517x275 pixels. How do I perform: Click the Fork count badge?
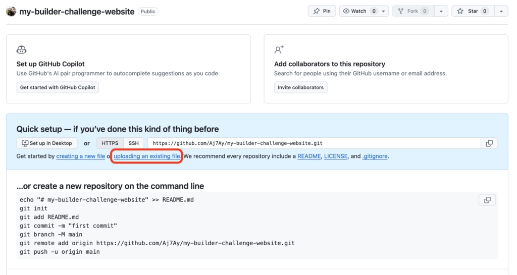425,11
